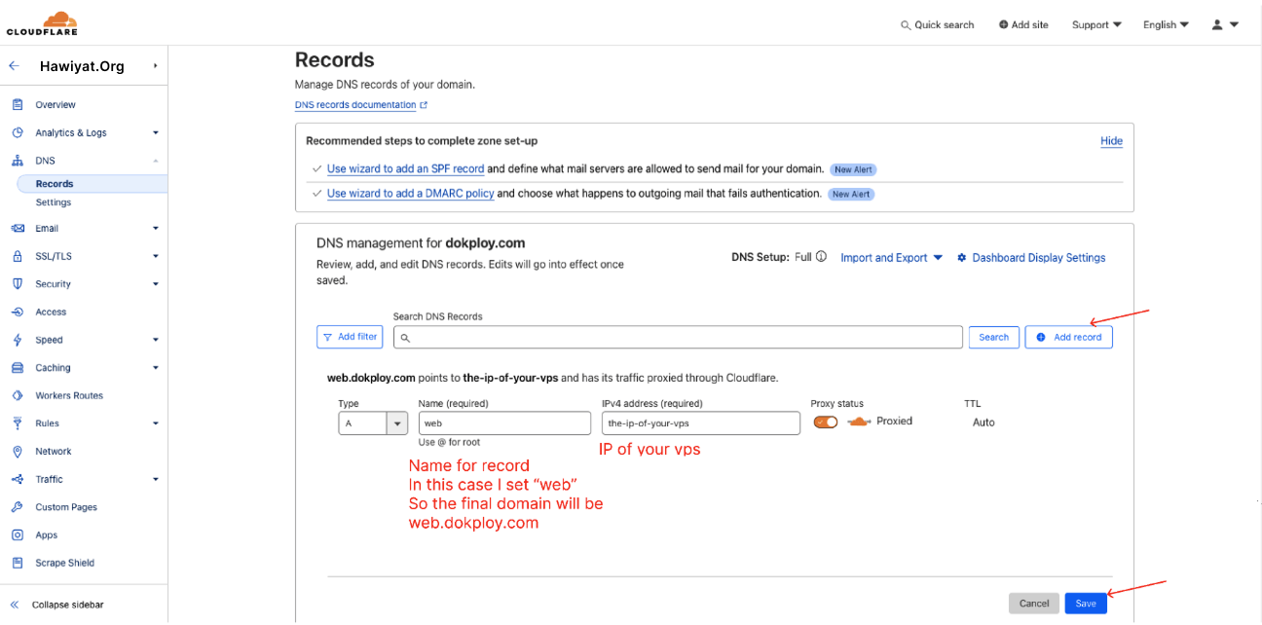Open the Caching sidebar icon
This screenshot has height=625, width=1262.
tap(18, 367)
